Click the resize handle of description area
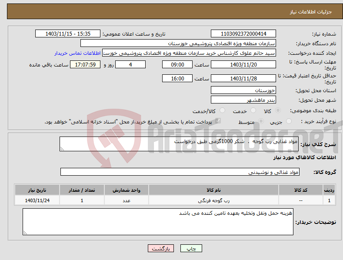This screenshot has height=260, width=343. tap(62, 149)
